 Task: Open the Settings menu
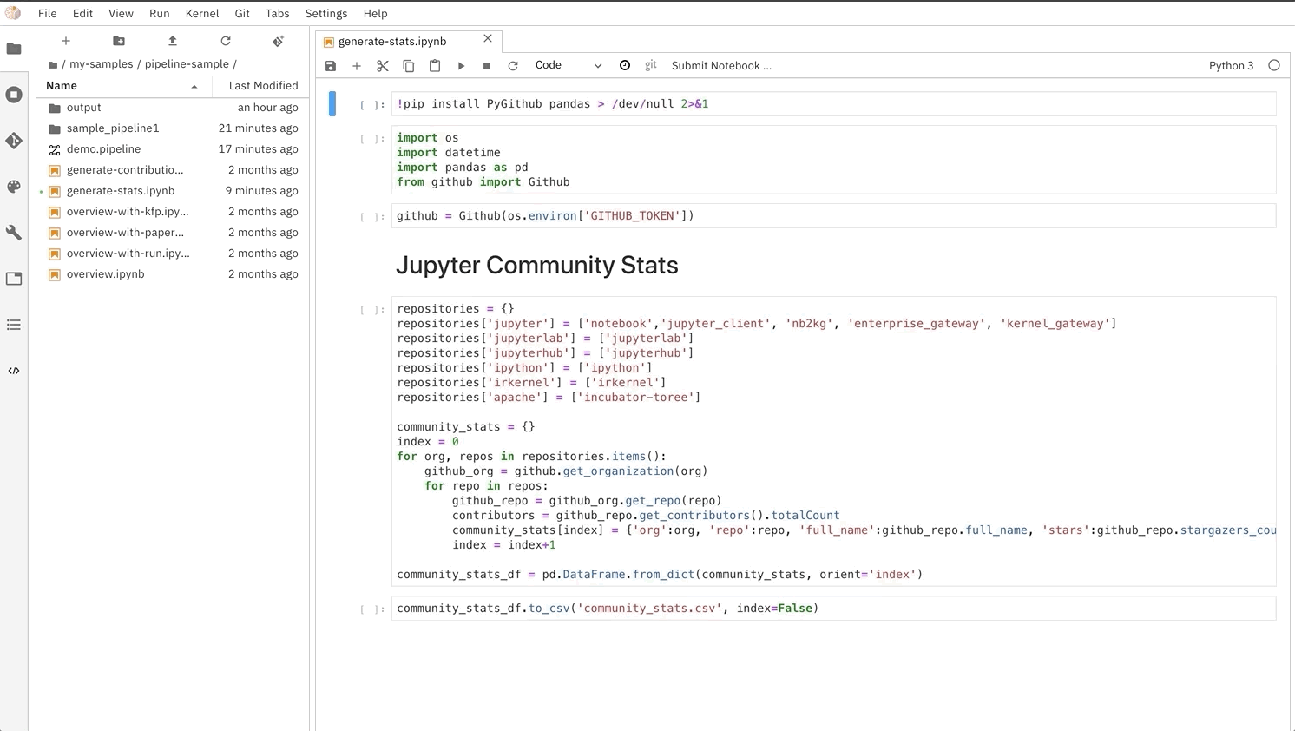click(326, 13)
